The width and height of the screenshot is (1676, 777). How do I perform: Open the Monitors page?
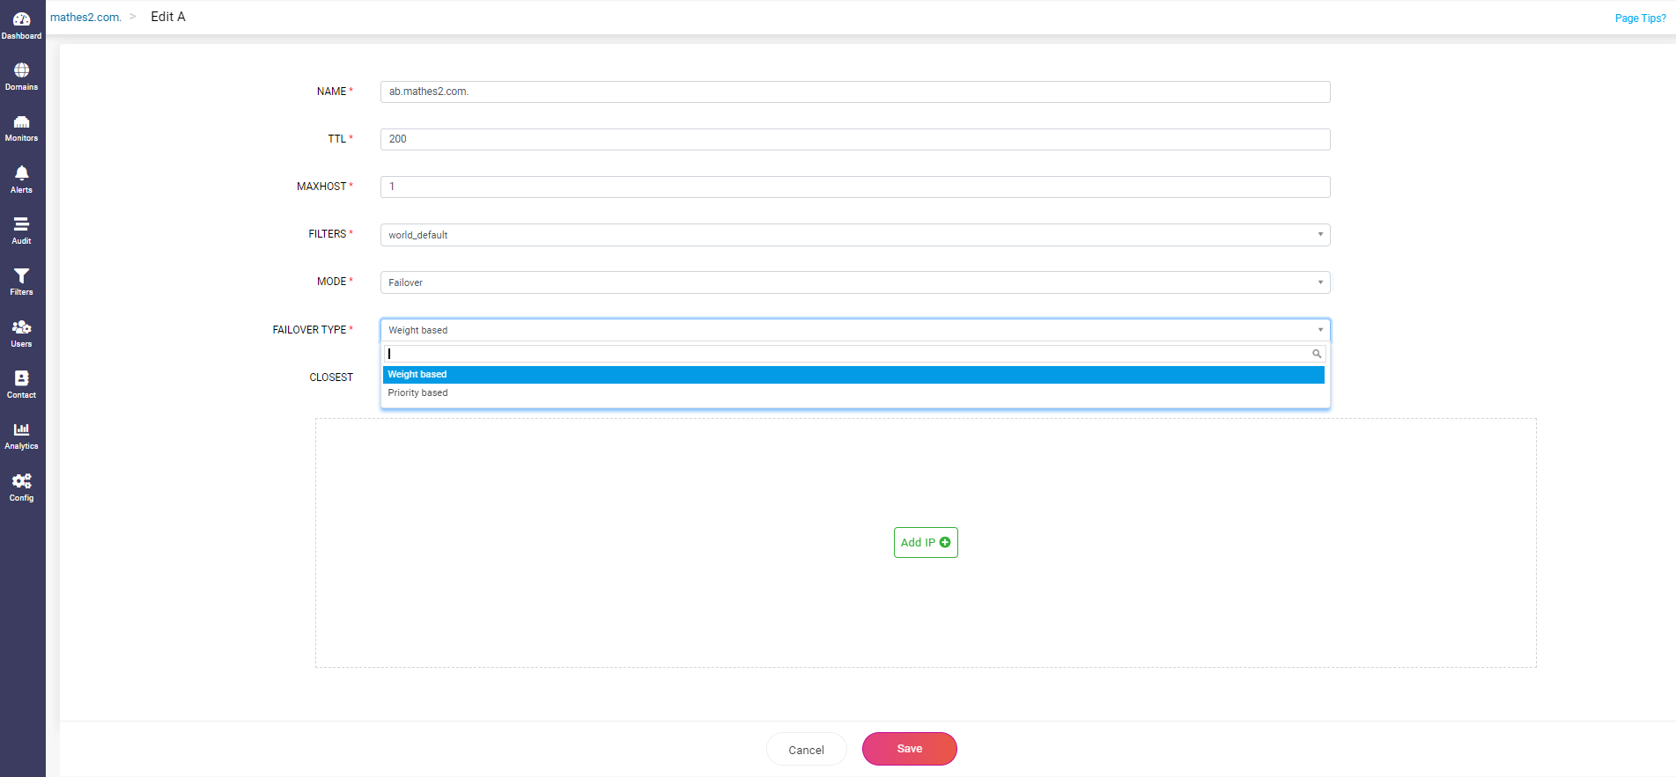[x=22, y=128]
